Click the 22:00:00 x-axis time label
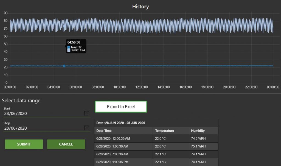This screenshot has width=281, height=166. (251, 87)
